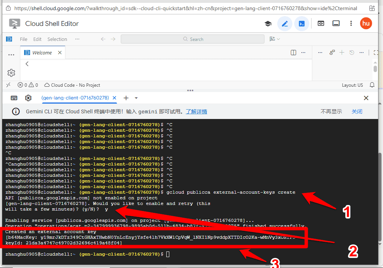Image resolution: width=383 pixels, height=268 pixels.
Task: Click the remote indicator in status bar
Action: [x=9, y=85]
